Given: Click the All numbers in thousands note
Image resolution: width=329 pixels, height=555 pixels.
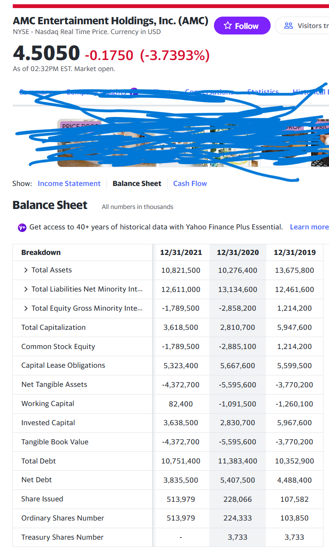Looking at the screenshot, I should 138,207.
